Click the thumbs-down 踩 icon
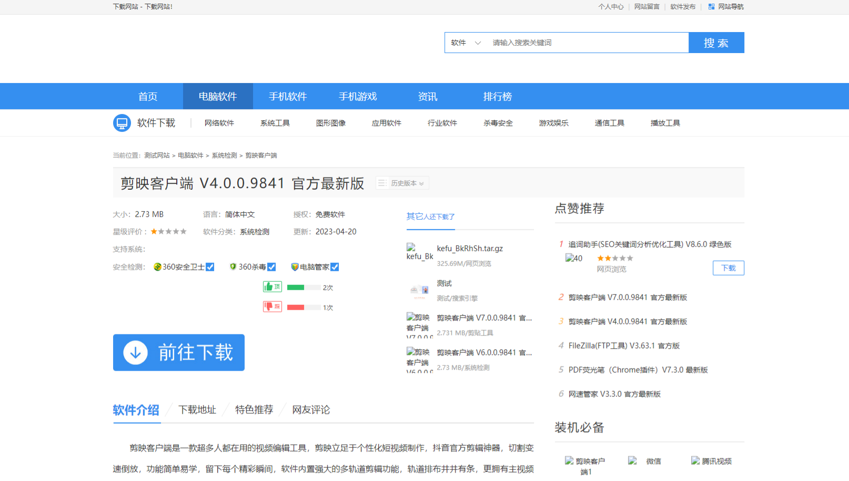The image size is (849, 481). point(272,306)
